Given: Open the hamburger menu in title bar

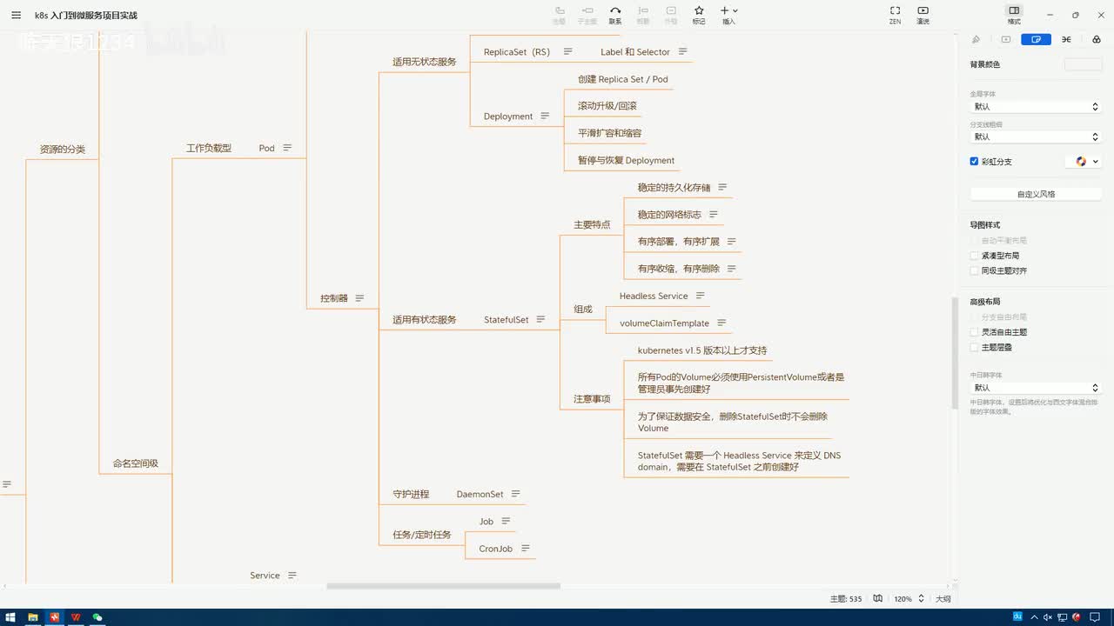Looking at the screenshot, I should click(x=16, y=15).
